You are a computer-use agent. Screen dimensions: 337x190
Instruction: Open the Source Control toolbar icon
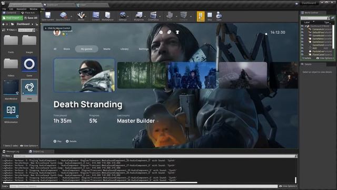click(x=63, y=15)
